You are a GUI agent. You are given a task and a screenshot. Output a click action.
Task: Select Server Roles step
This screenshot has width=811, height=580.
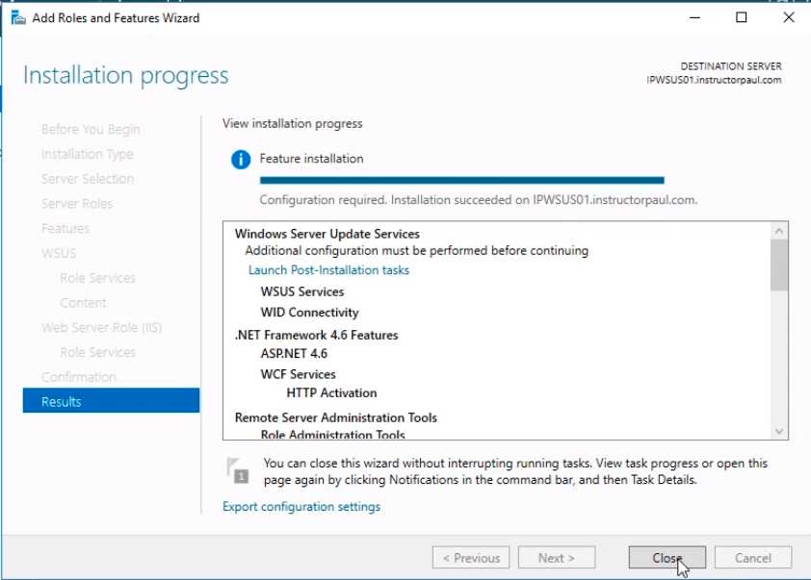pyautogui.click(x=76, y=204)
